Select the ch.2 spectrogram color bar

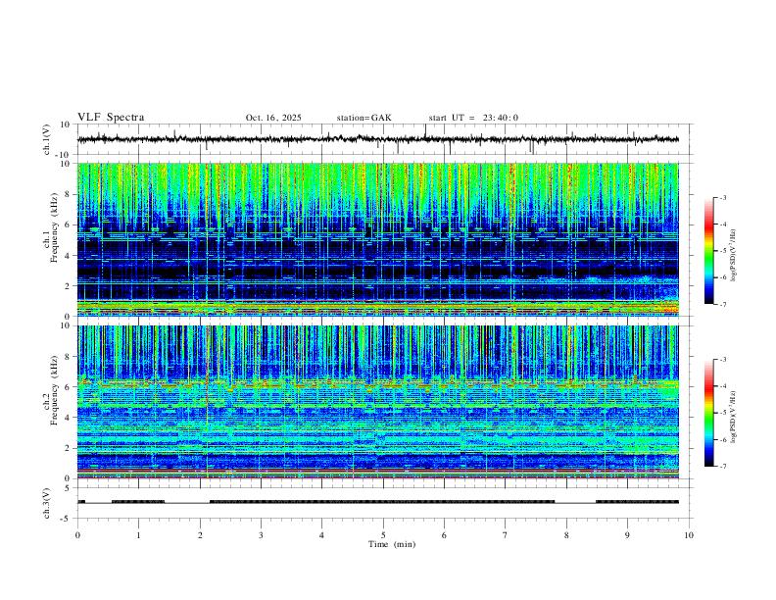click(708, 413)
